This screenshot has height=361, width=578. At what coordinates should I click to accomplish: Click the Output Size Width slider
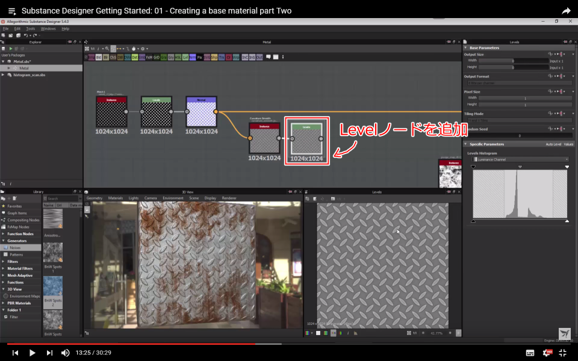coord(514,61)
